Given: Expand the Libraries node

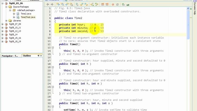Looking at the screenshot, I should (x=6, y=21).
